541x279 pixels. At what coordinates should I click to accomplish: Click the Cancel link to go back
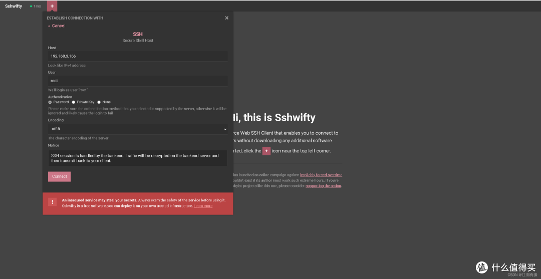(58, 26)
